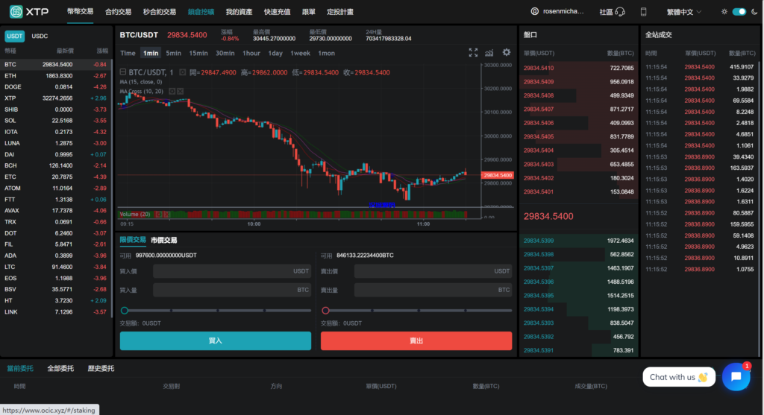Toggle the dark/light theme switch
This screenshot has height=415, width=764.
[x=739, y=12]
